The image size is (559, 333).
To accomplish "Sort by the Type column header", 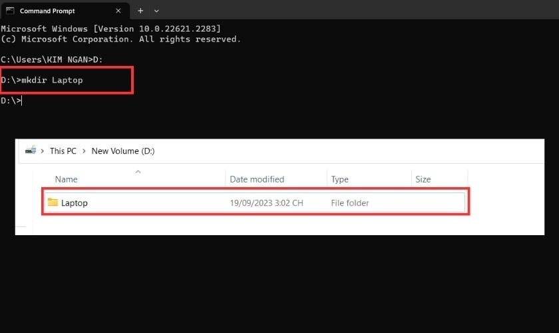I will (339, 179).
